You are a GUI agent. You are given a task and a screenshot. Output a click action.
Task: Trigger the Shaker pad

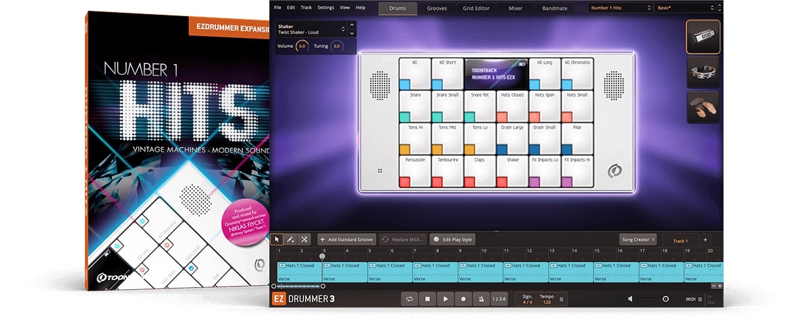(x=512, y=171)
